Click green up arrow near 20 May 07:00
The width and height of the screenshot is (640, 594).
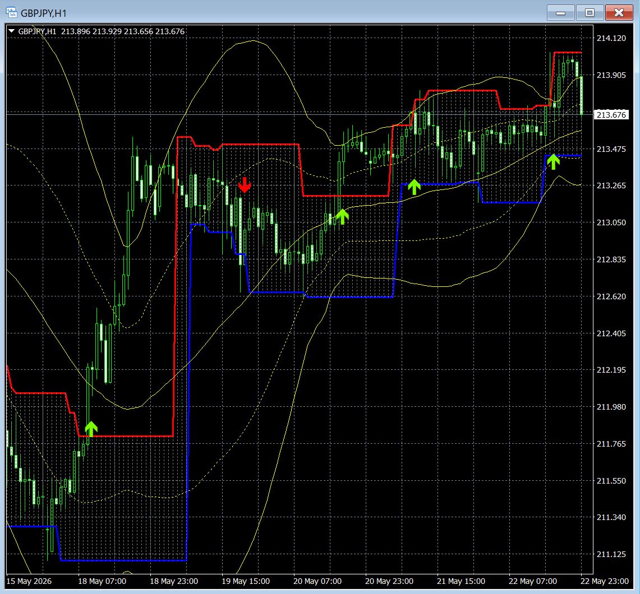pos(342,216)
